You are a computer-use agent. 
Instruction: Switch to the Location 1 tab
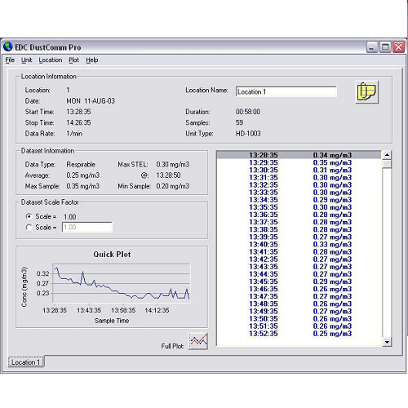26,362
